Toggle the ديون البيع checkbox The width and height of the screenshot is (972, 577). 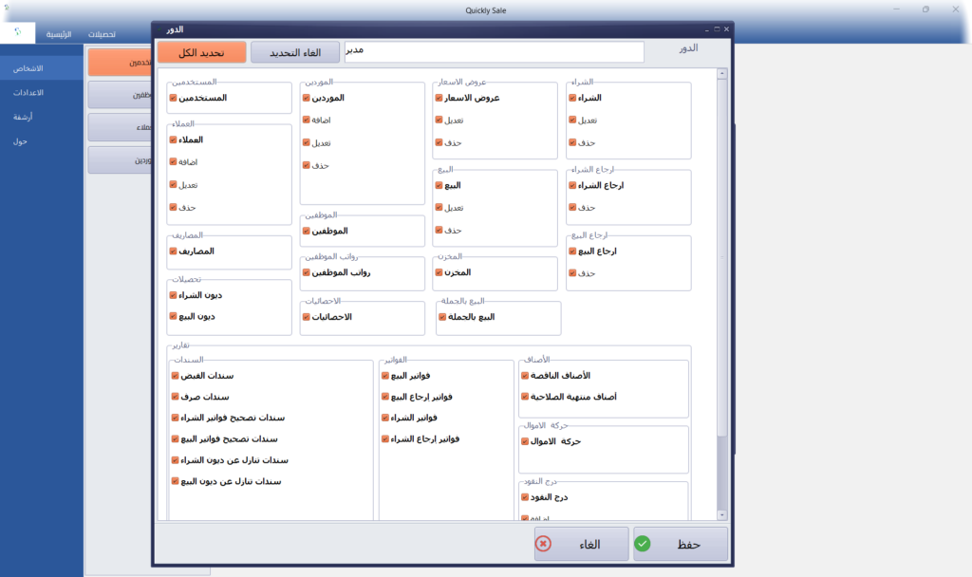173,316
